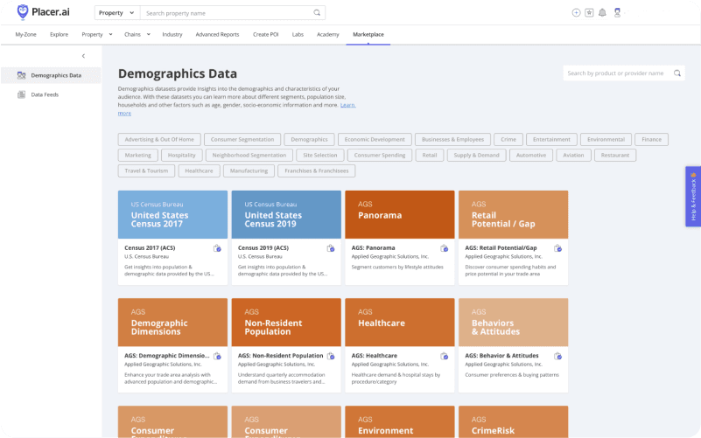The image size is (701, 438).
Task: Click the clipboard icon on Census 2017 (ACS)
Action: click(x=217, y=247)
